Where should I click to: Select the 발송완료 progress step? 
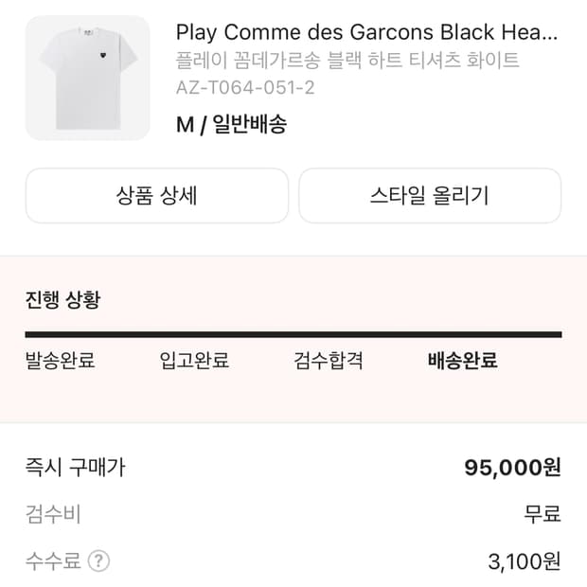tap(60, 361)
